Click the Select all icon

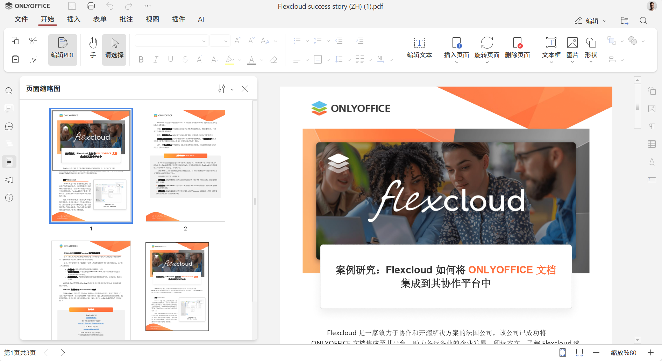(33, 59)
